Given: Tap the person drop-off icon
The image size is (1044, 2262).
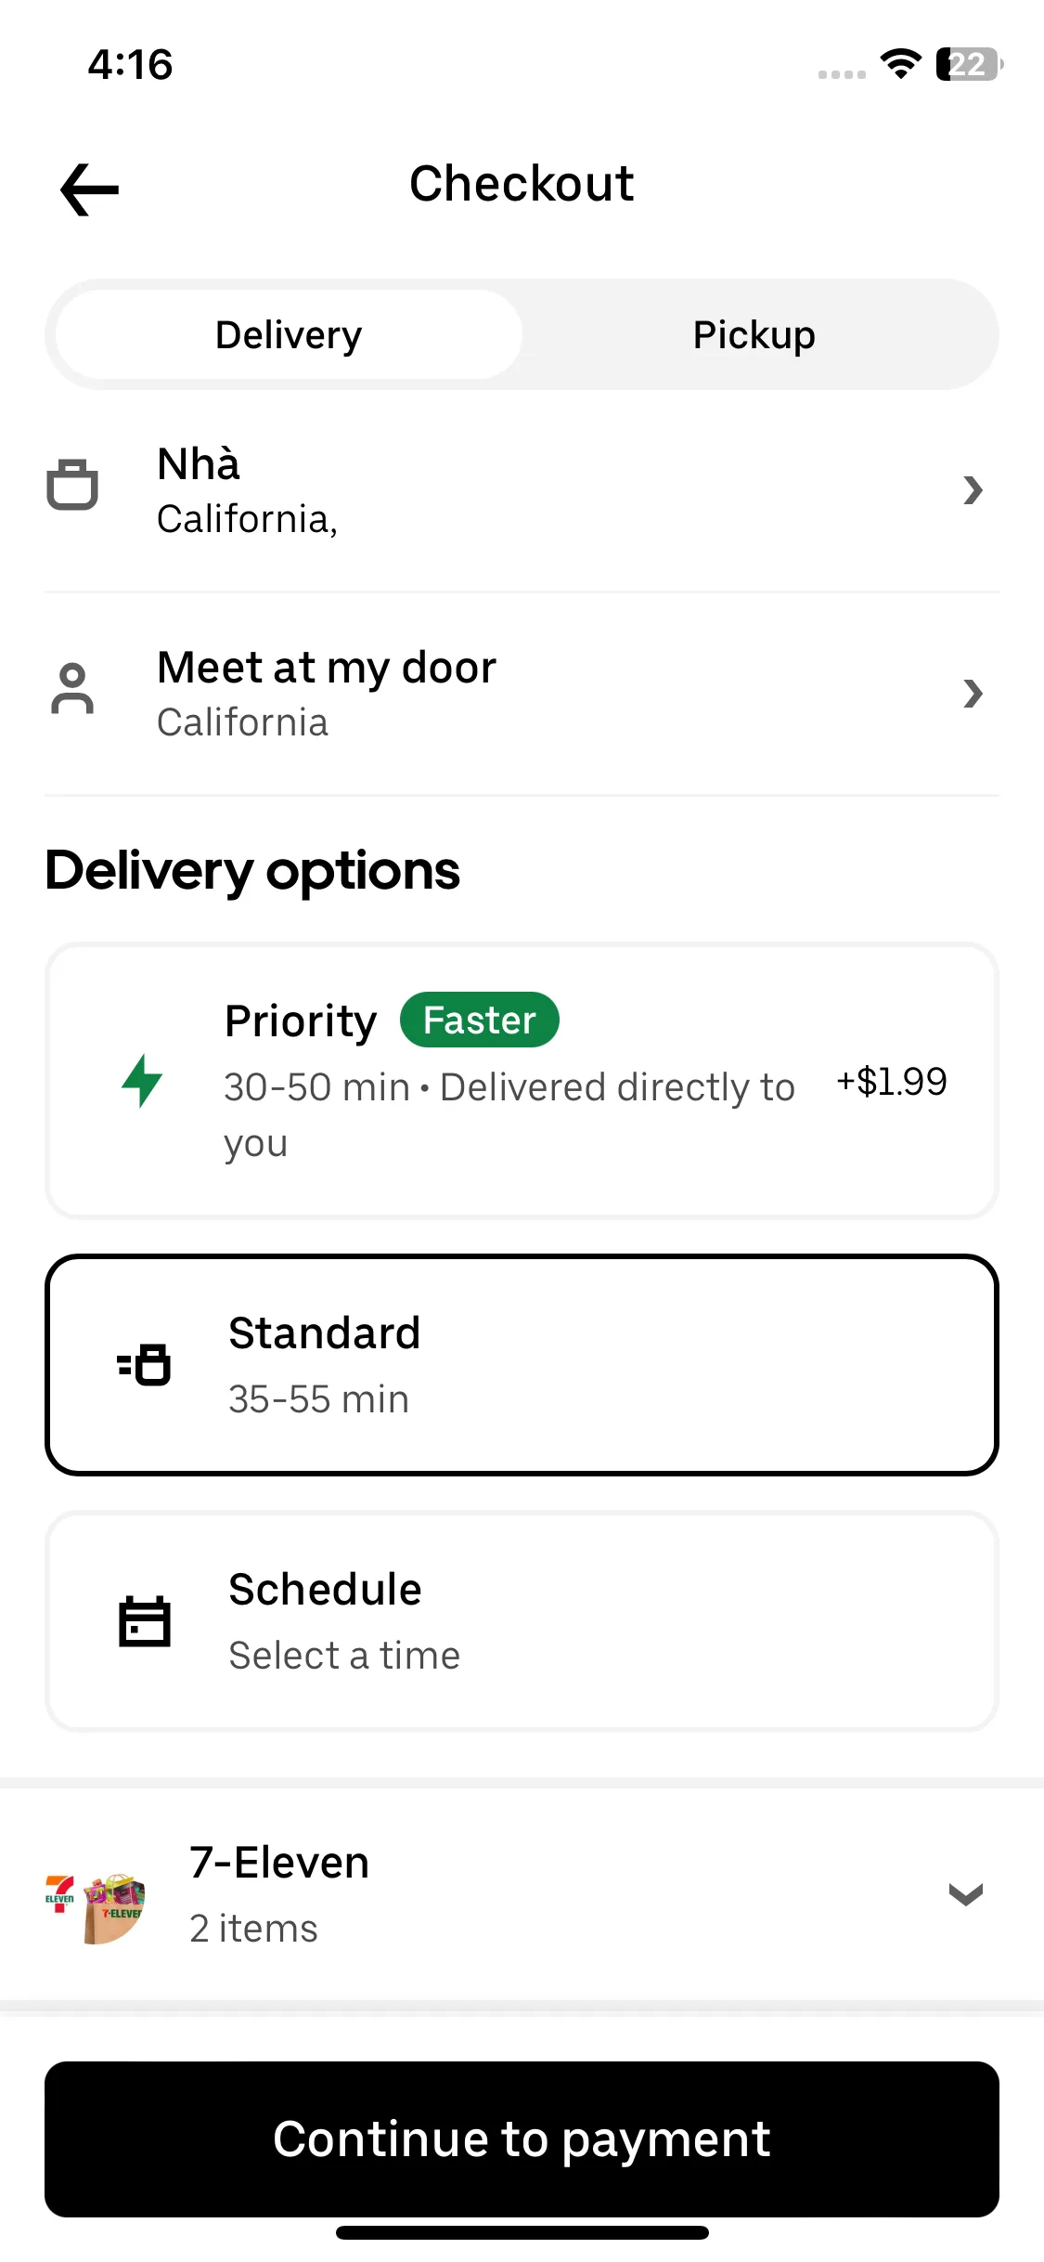Looking at the screenshot, I should point(72,688).
